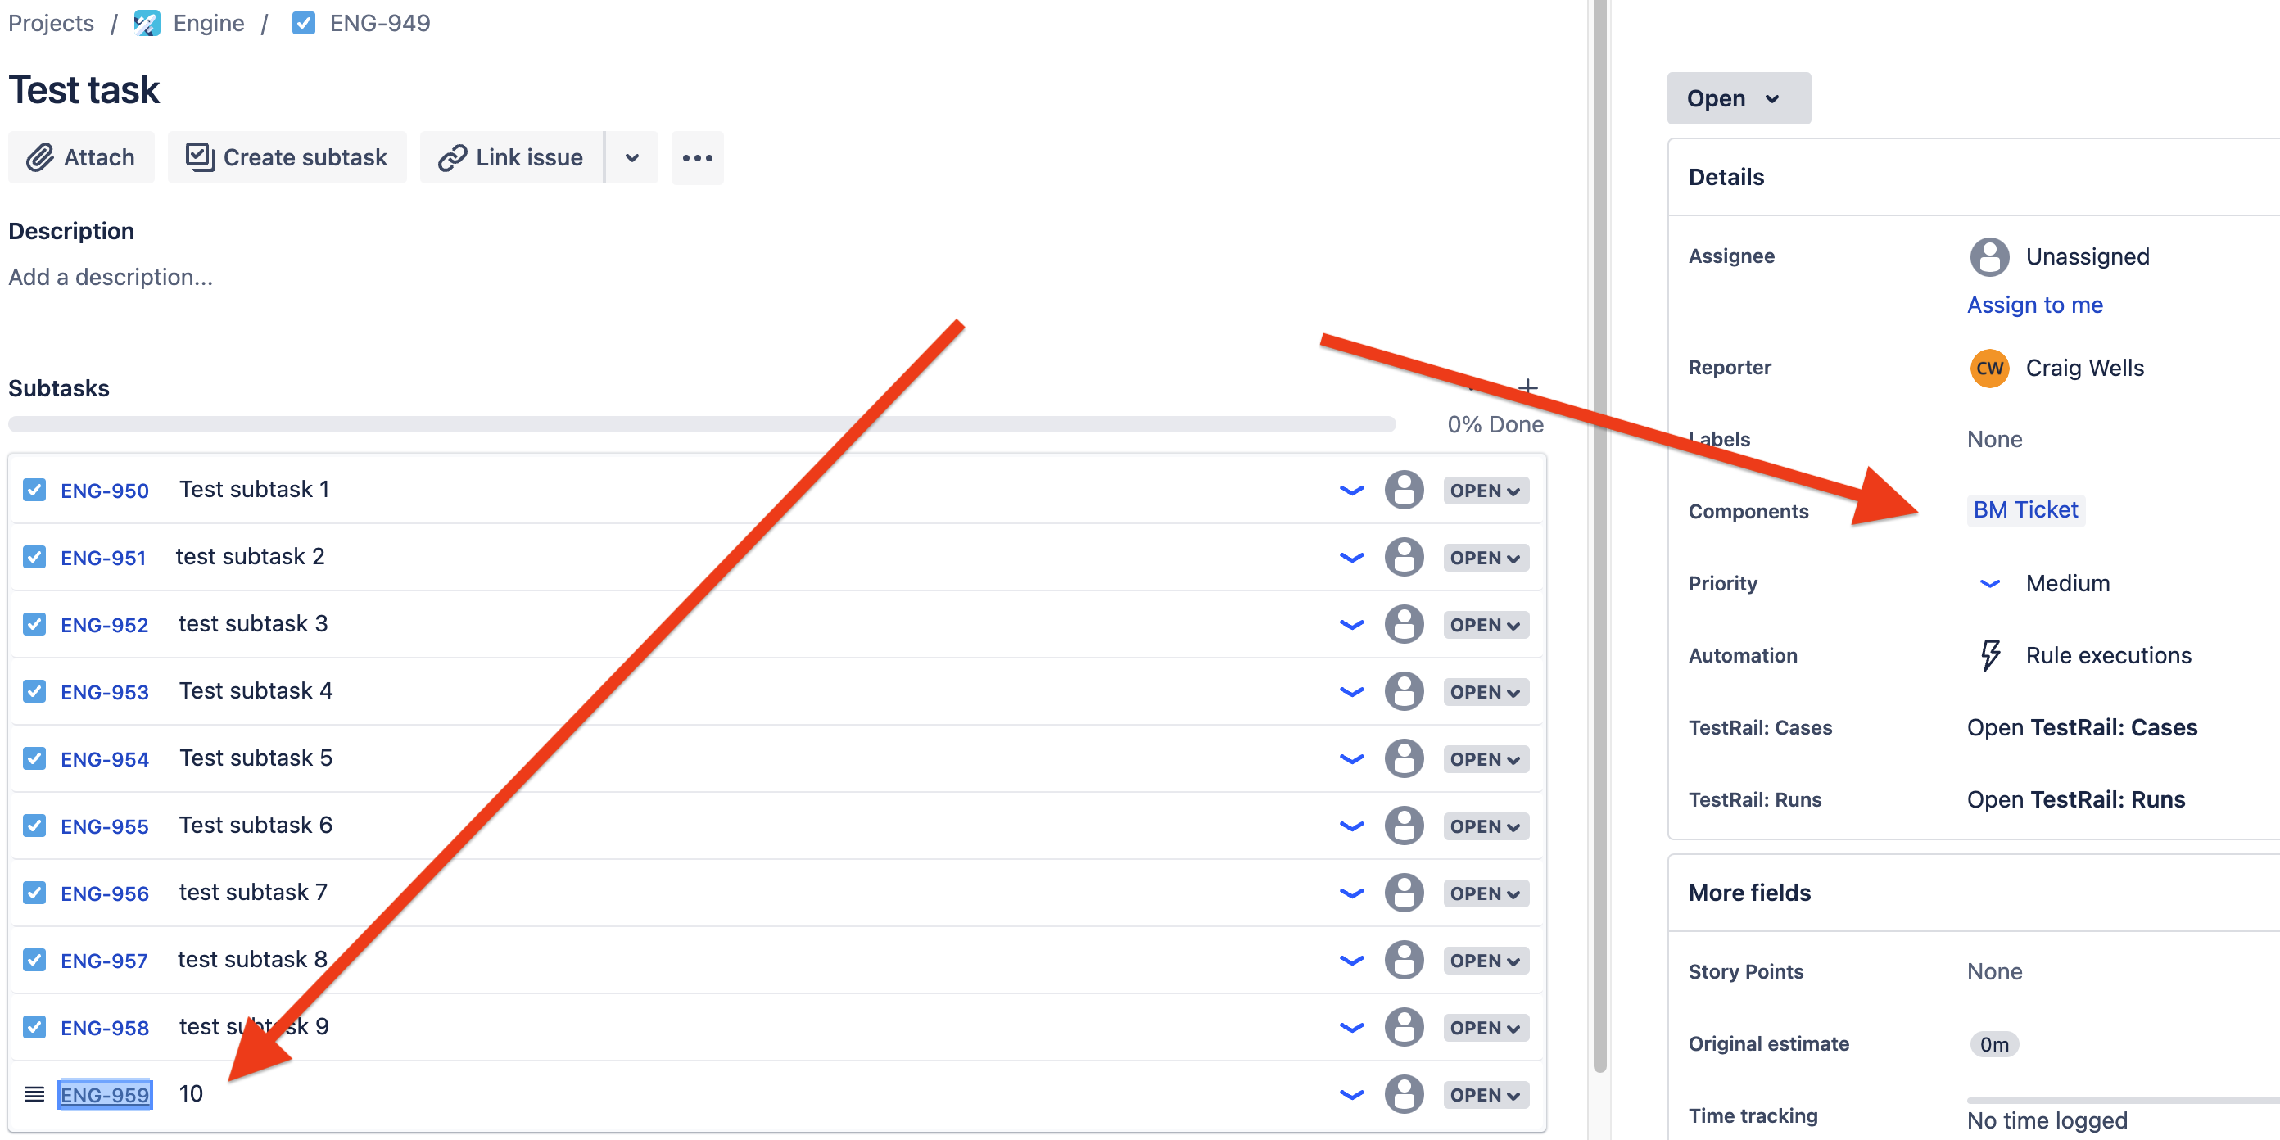Open ENG-949 breadcrumb link

tap(380, 23)
